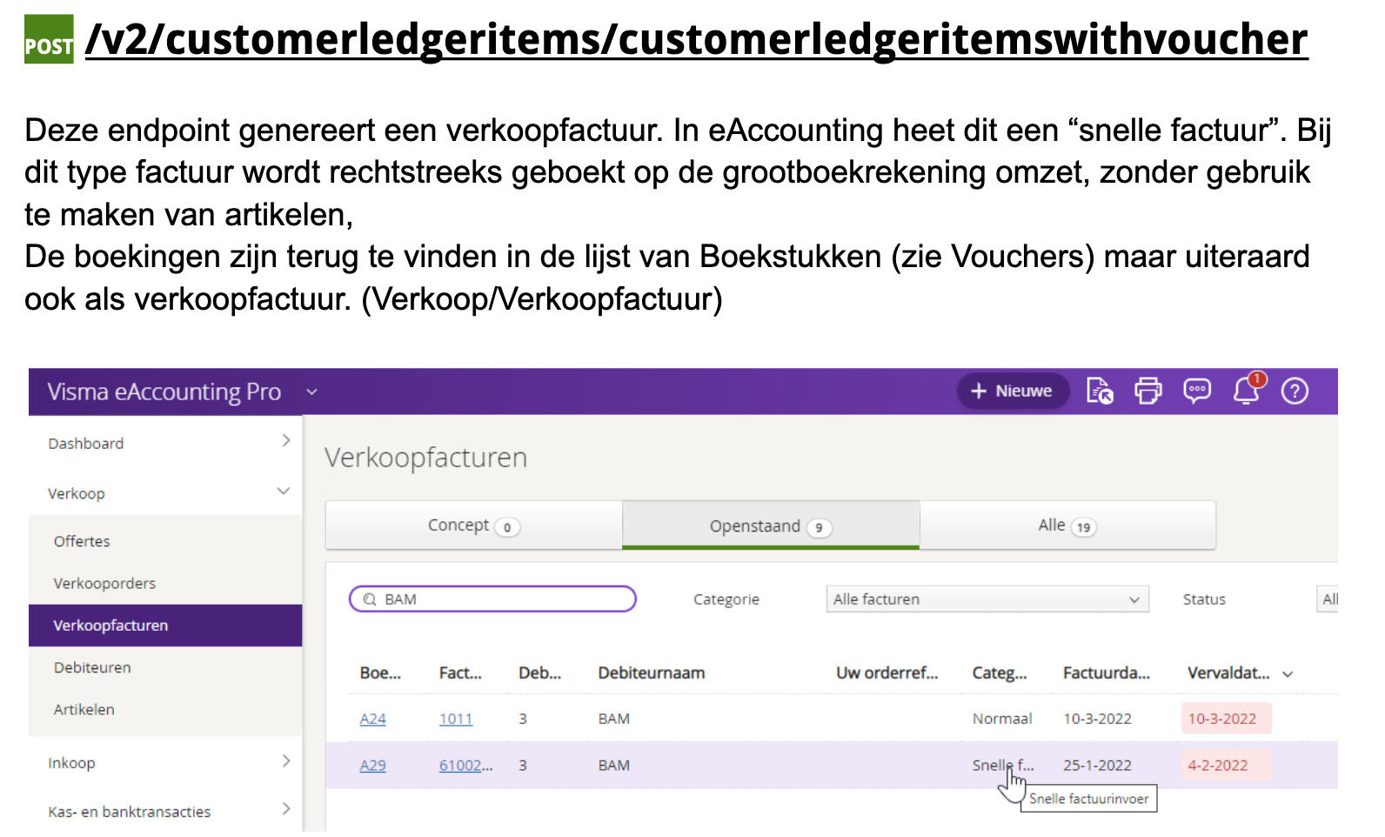Click the Vervaldat... column header
The height and width of the screenshot is (837, 1385).
click(1228, 673)
